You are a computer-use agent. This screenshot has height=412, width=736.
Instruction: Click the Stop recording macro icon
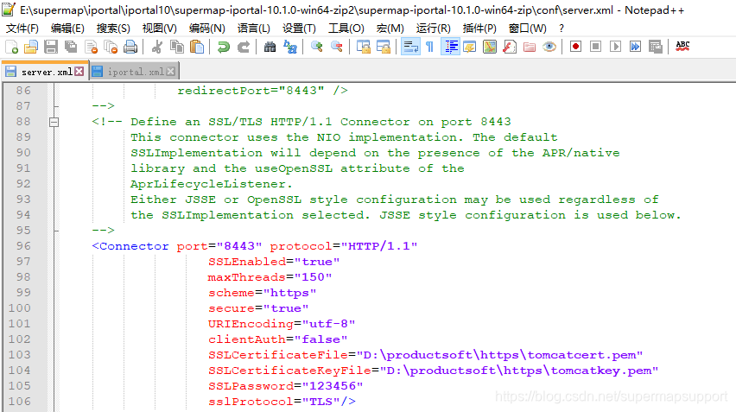pos(596,47)
